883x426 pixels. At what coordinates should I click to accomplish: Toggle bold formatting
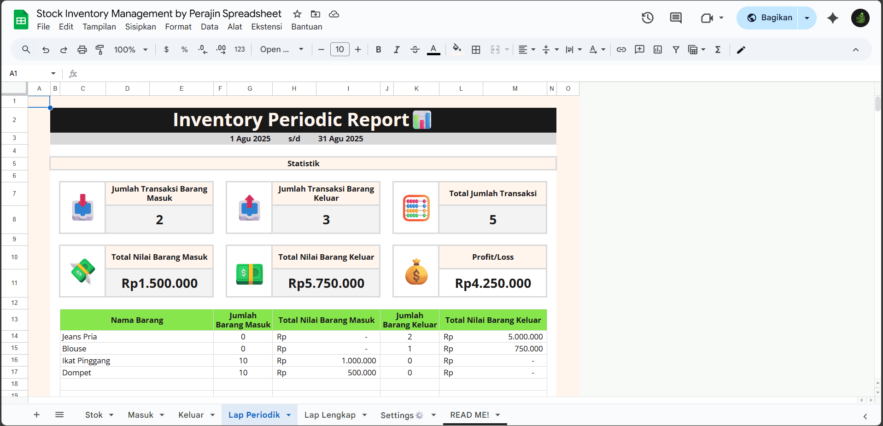coord(378,50)
